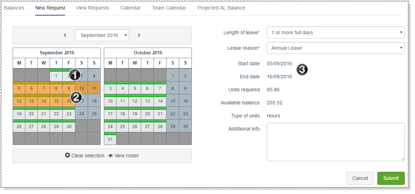
Task: Open the View Requests tab
Action: [93, 8]
